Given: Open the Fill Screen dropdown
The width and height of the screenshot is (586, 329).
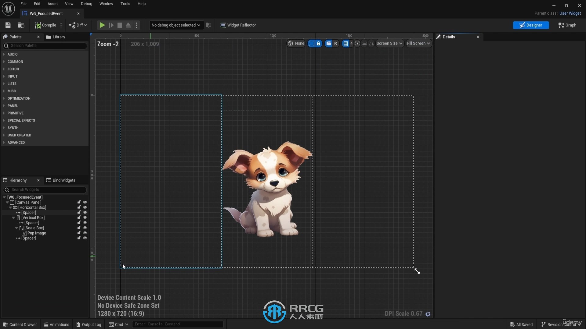Looking at the screenshot, I should (418, 43).
